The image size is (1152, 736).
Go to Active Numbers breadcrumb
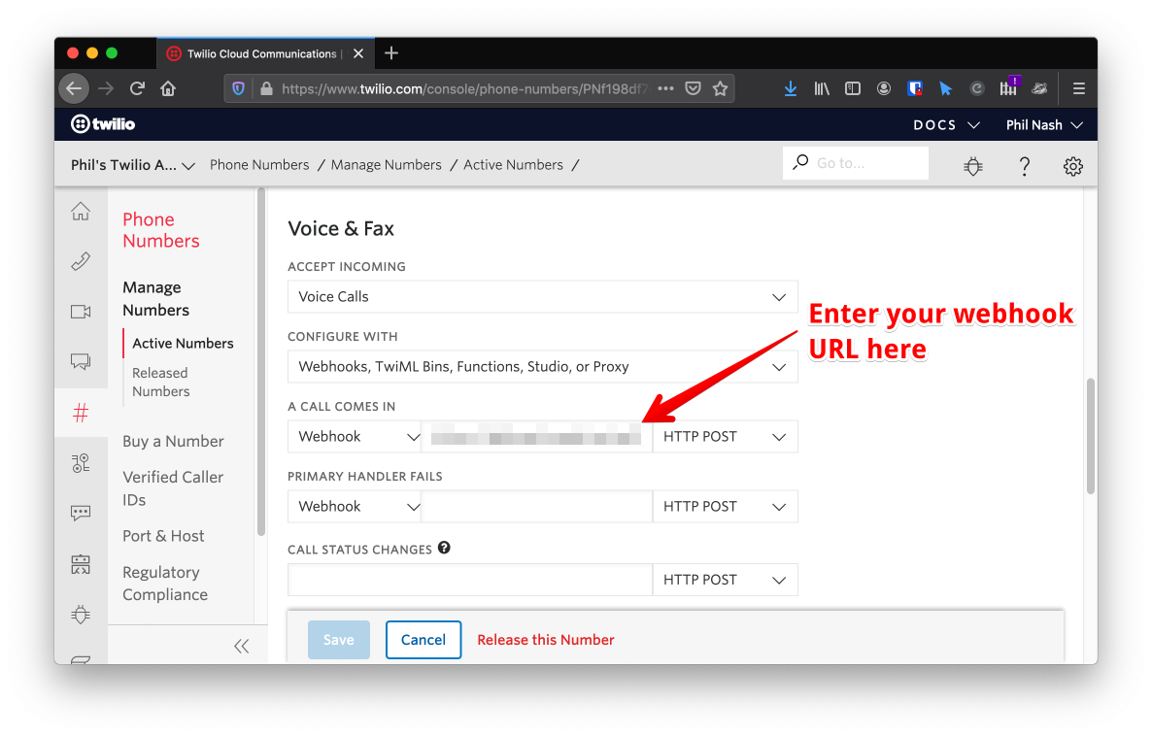point(513,164)
